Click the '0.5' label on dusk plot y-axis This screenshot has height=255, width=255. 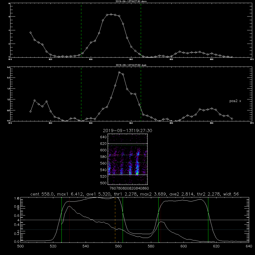point(8,110)
